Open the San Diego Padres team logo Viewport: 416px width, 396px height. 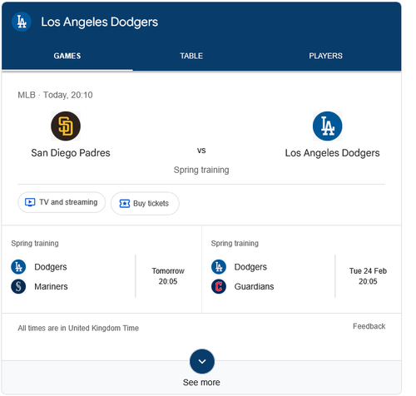coord(66,126)
